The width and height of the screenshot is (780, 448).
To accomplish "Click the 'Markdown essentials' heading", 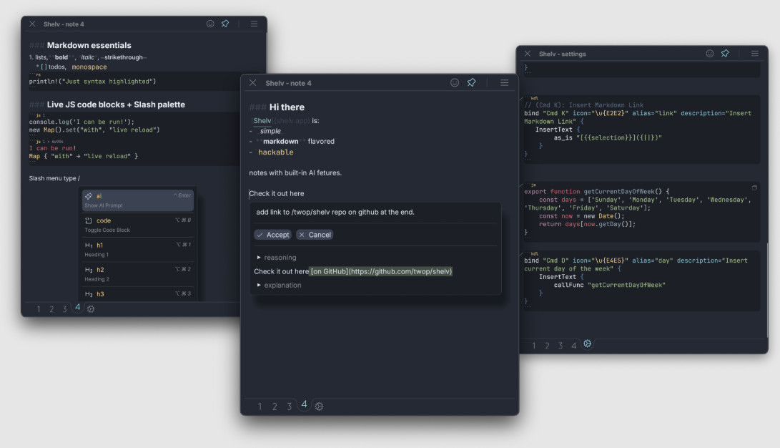I will (x=89, y=45).
